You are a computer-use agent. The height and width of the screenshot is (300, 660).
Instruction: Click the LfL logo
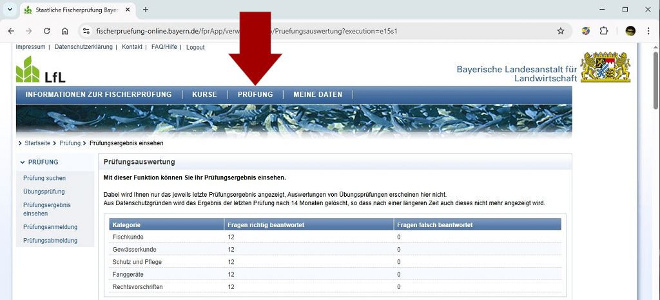point(40,70)
